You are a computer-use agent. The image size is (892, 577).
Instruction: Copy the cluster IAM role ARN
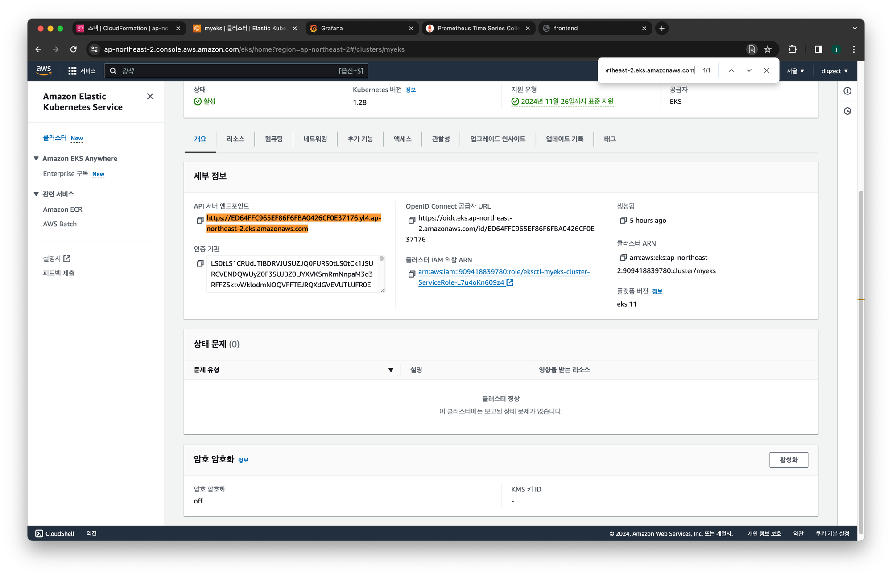tap(412, 274)
